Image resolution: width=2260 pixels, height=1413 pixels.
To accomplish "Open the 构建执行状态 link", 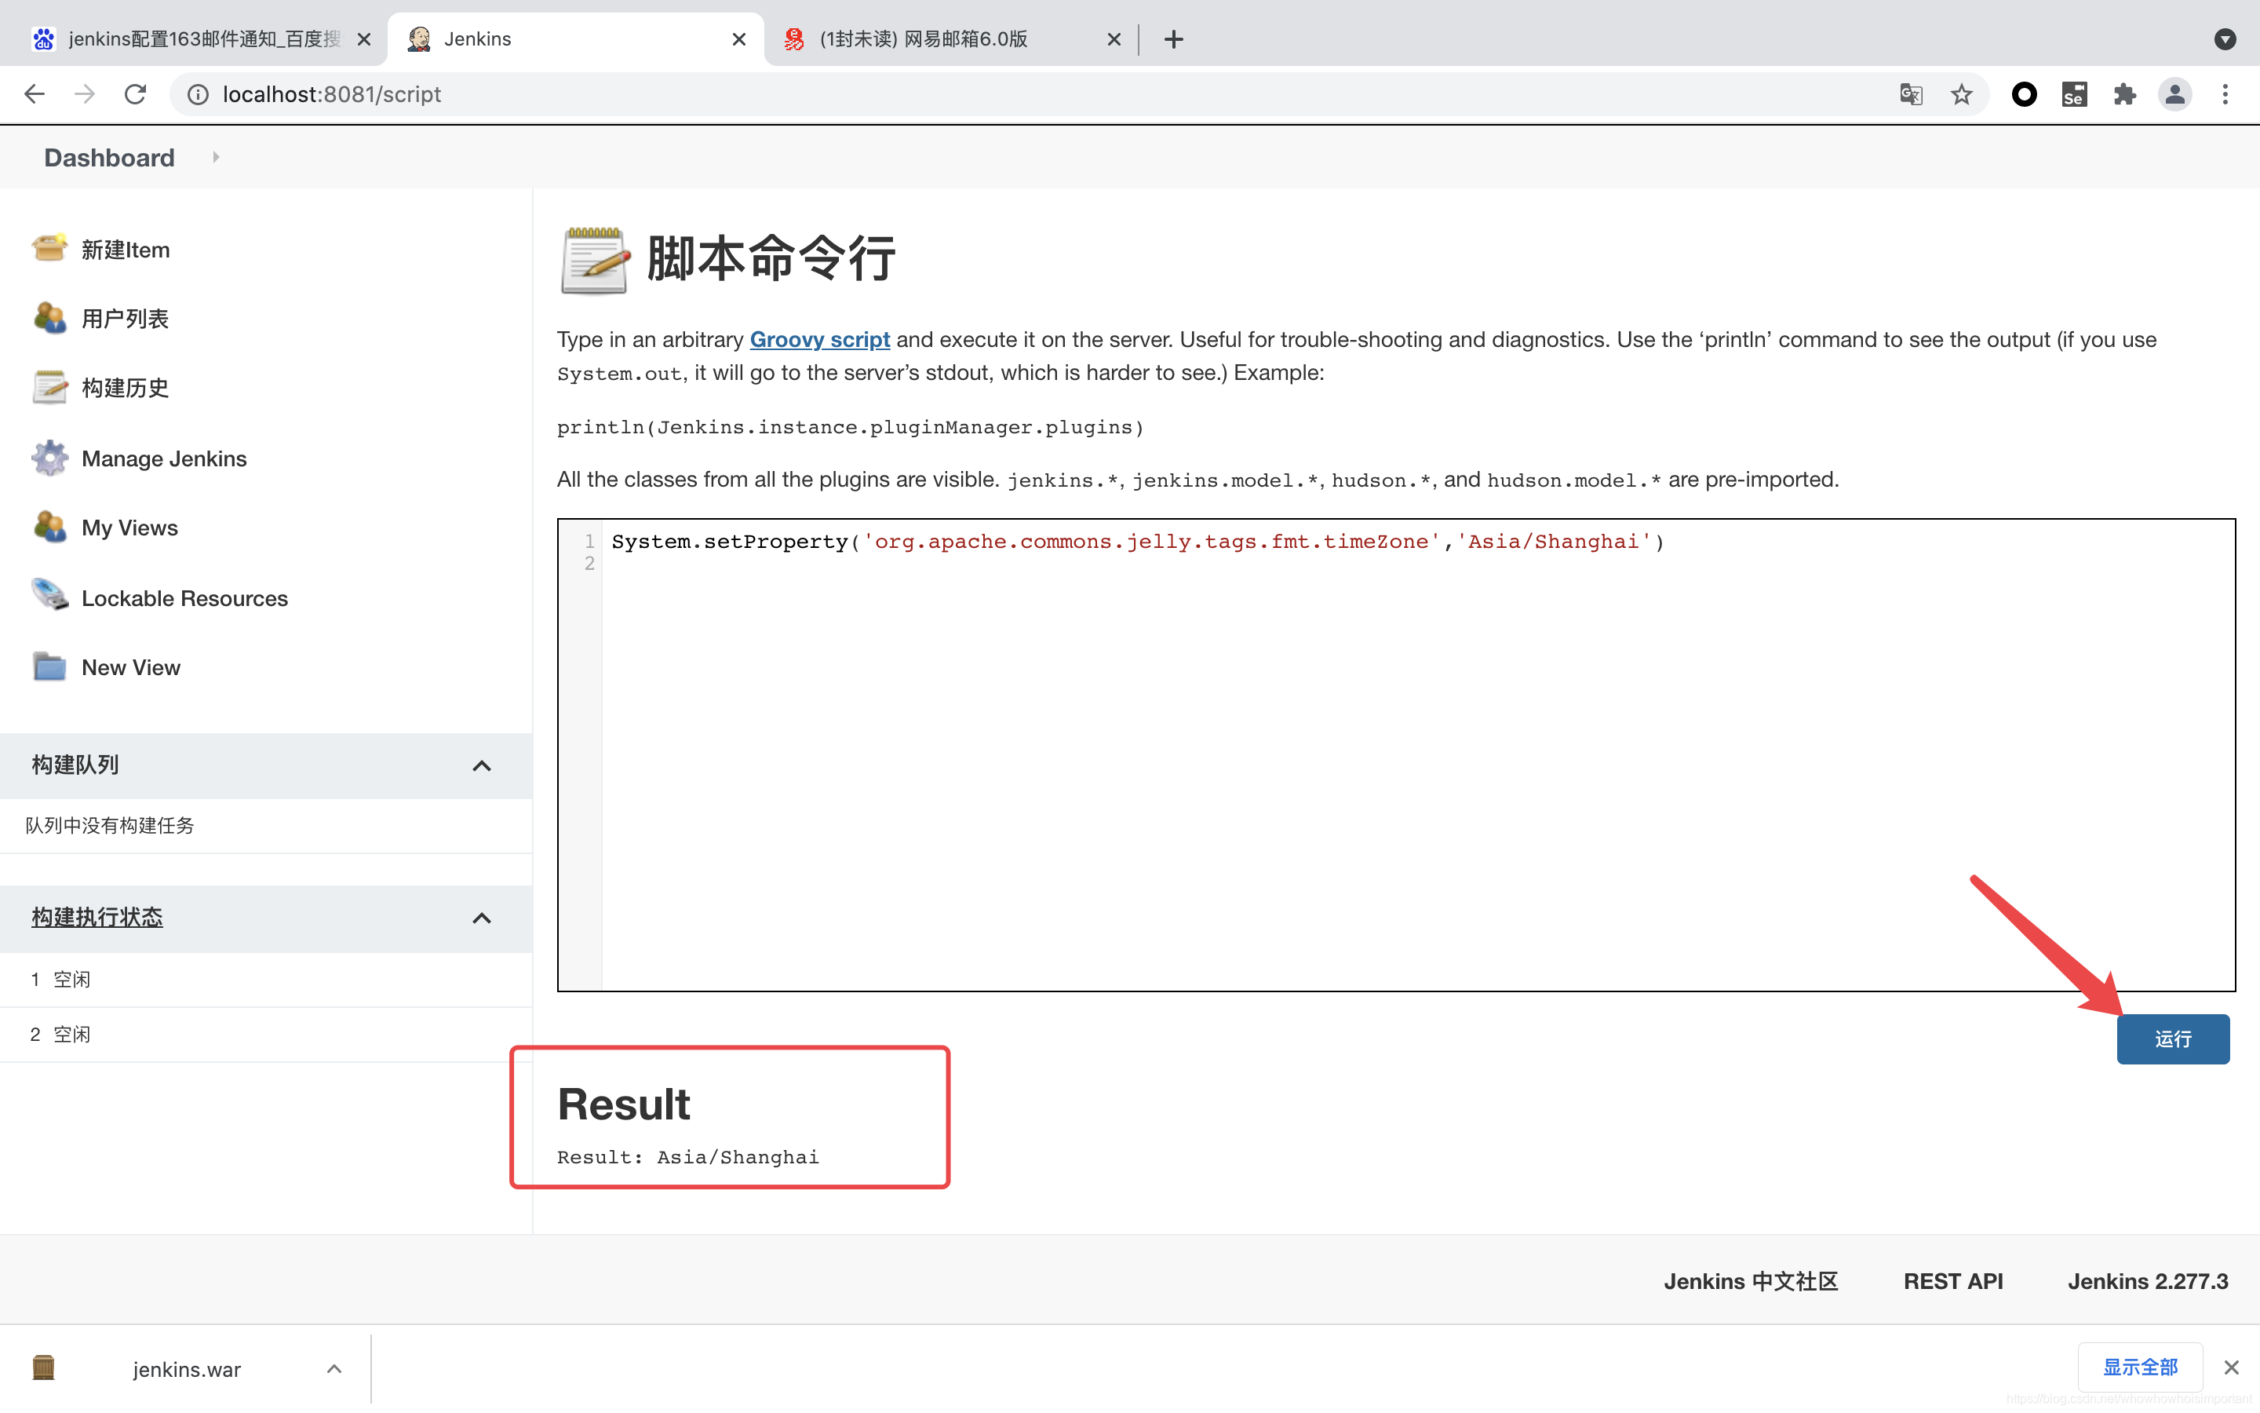I will pos(97,917).
